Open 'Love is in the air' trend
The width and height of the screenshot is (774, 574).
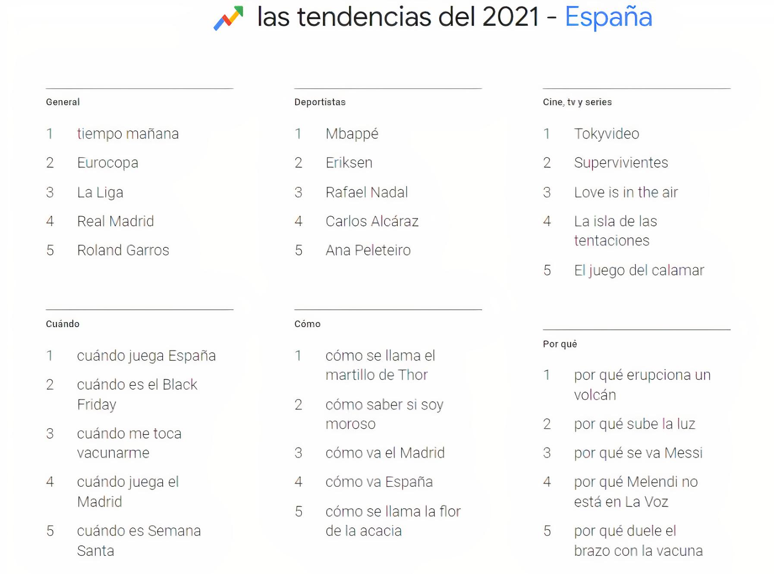[x=626, y=192]
